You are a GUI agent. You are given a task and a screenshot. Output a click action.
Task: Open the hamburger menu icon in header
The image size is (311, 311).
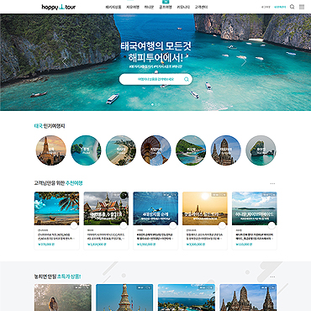302,7
